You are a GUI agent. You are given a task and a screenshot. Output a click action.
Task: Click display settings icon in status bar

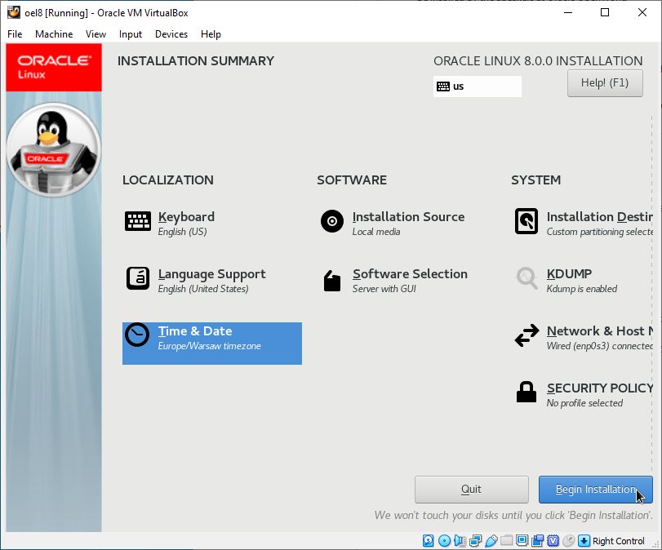(x=522, y=540)
